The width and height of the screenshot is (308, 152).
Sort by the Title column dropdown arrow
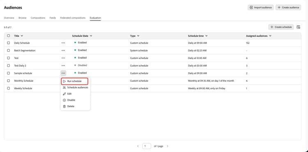(22, 36)
